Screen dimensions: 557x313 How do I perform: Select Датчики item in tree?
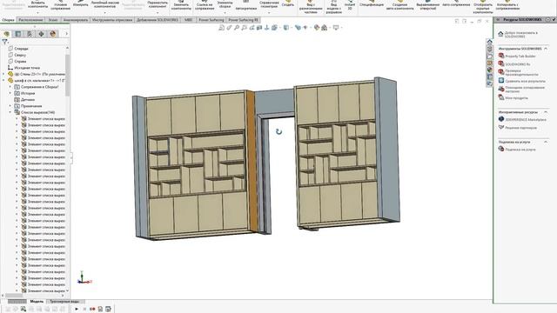click(28, 99)
